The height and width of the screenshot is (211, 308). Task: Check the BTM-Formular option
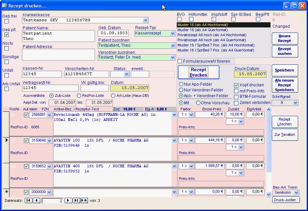click(x=236, y=97)
